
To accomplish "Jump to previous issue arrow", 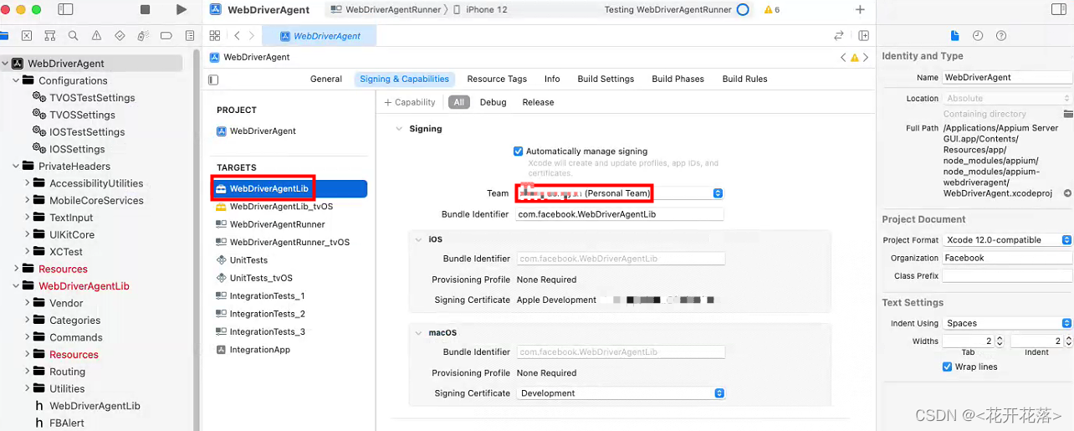I will [843, 58].
